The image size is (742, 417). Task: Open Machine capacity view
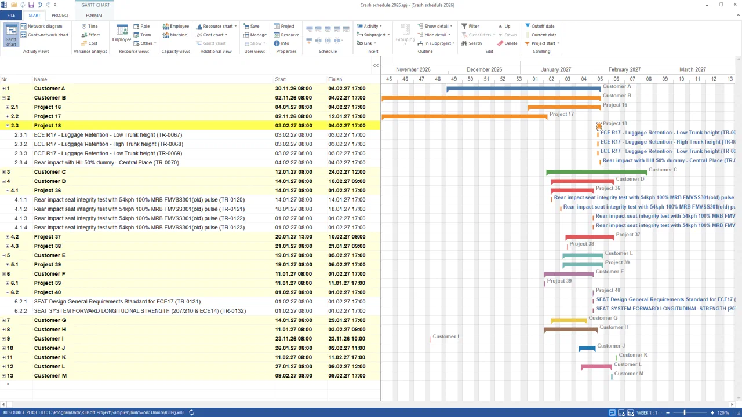click(x=174, y=35)
